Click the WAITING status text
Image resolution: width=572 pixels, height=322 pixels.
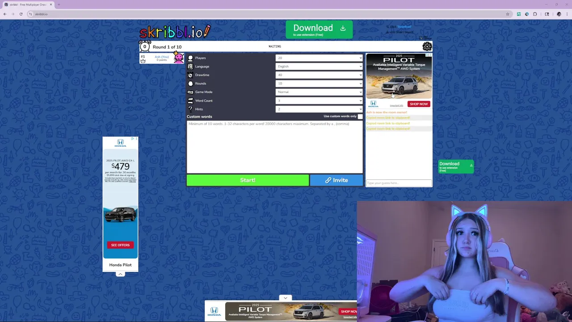click(275, 46)
